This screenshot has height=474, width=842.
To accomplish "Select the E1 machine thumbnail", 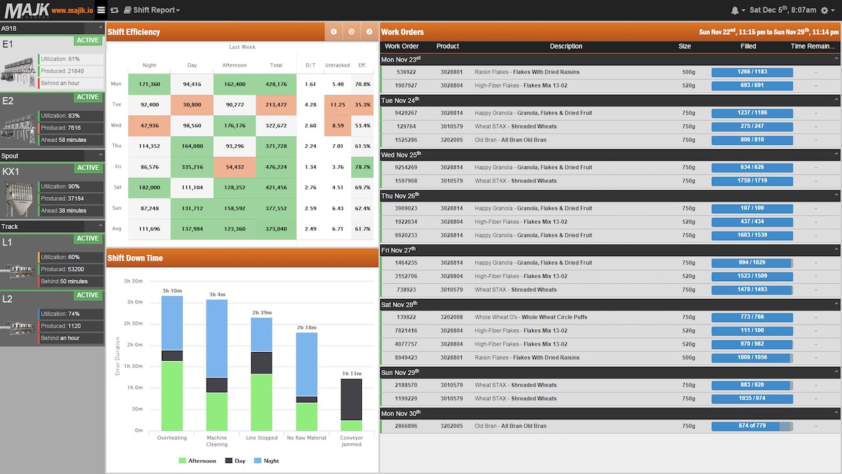I will (x=18, y=70).
